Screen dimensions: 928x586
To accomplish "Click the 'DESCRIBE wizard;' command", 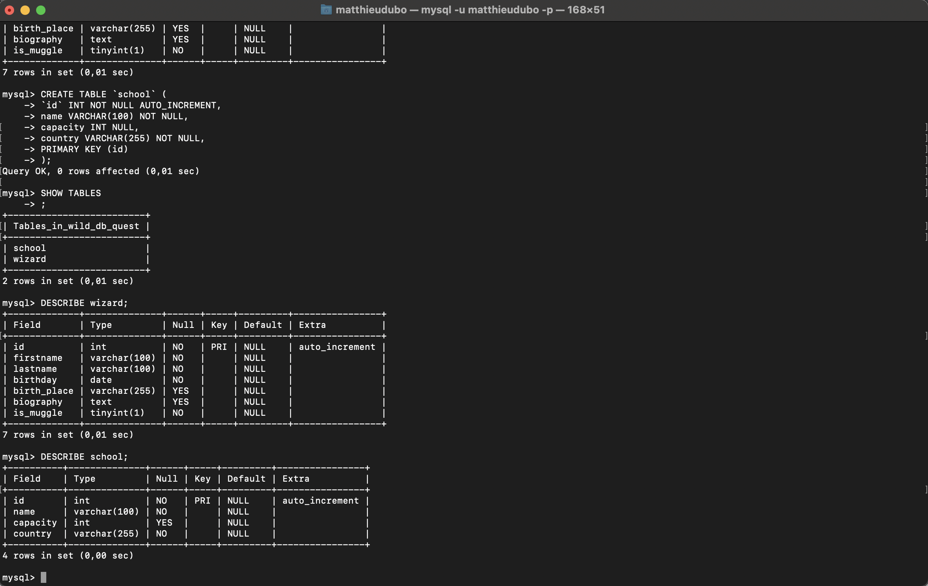I will pyautogui.click(x=84, y=303).
